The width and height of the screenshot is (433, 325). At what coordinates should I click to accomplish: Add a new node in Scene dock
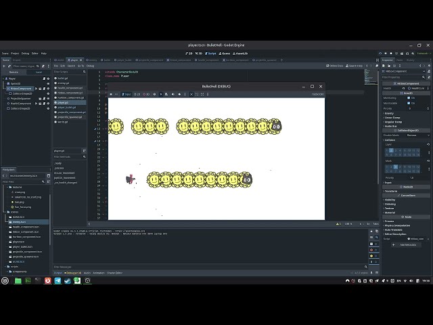(4, 66)
